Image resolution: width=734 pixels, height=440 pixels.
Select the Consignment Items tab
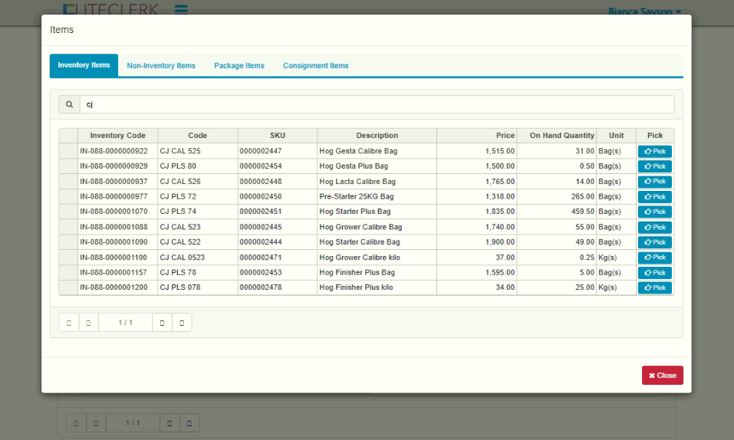point(315,66)
